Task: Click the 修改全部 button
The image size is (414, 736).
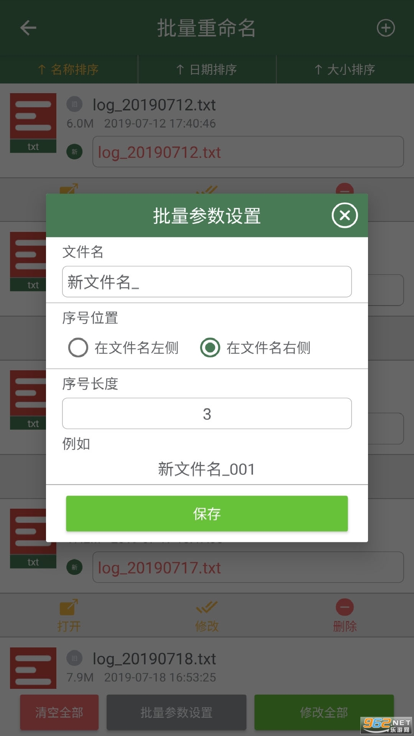Action: pos(324,713)
